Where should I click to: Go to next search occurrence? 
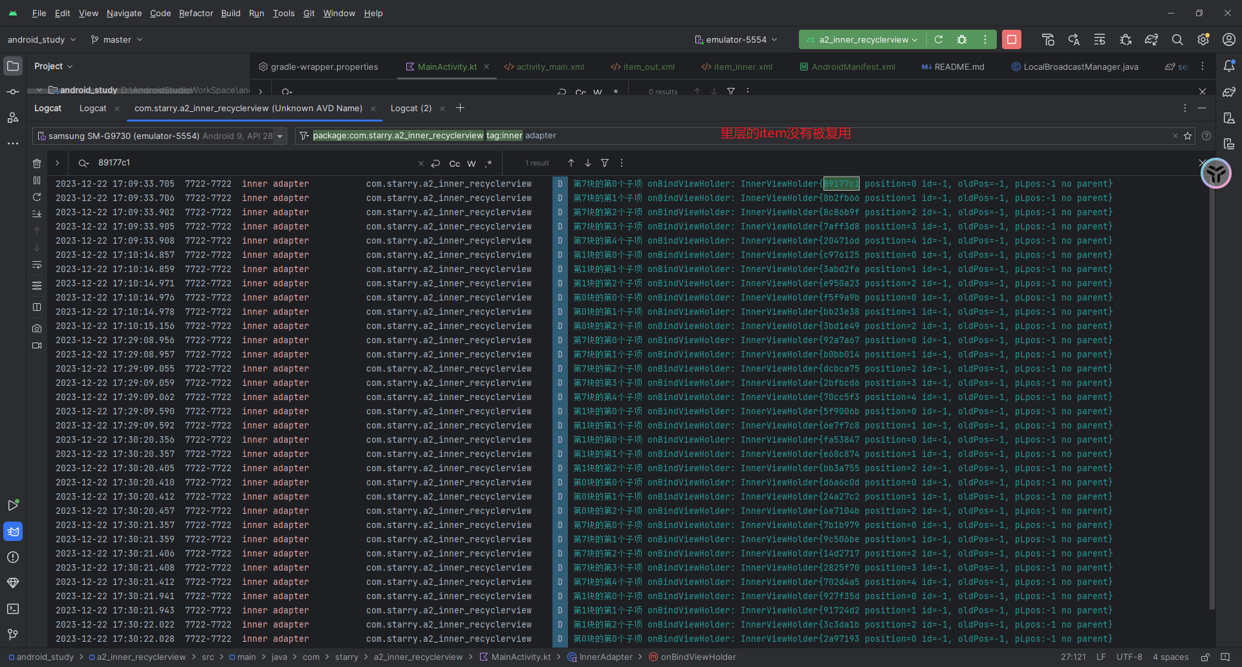point(588,163)
